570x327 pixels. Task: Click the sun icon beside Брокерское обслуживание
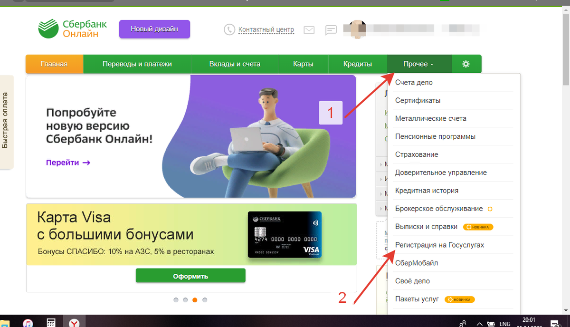[490, 209]
